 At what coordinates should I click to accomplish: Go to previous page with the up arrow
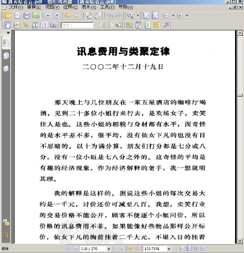[x=48, y=15]
